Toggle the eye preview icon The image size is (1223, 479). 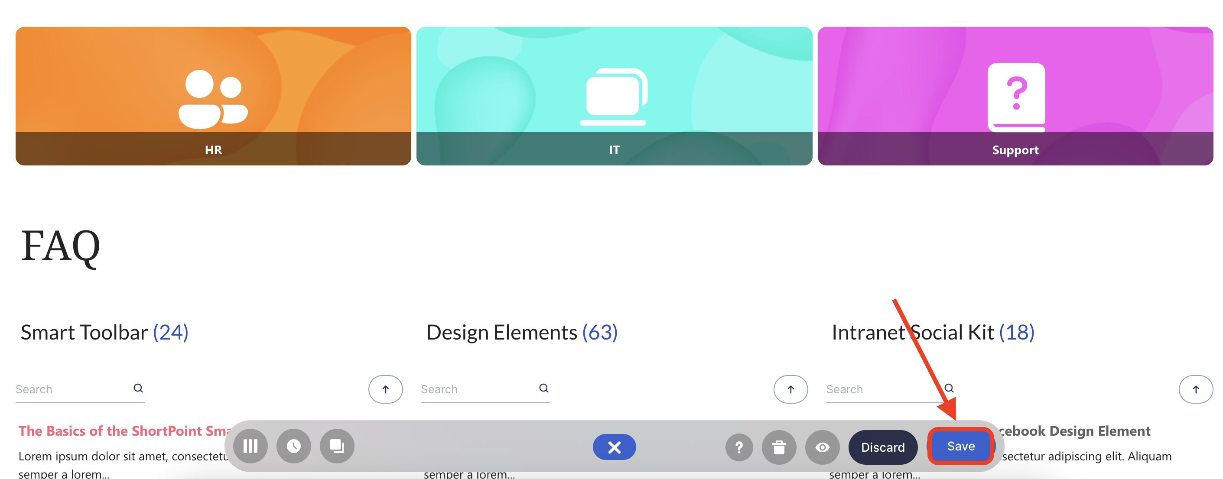tap(822, 447)
